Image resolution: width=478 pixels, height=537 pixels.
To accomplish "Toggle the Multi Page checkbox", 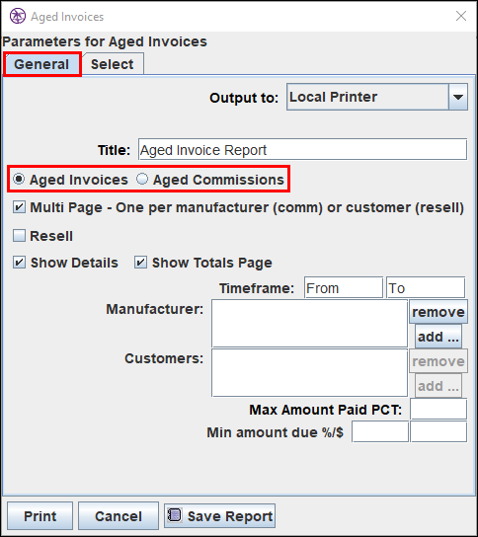I will tap(19, 207).
